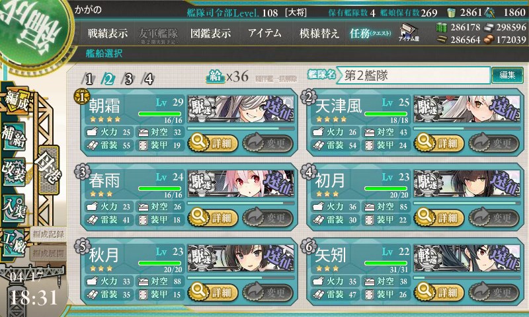The width and height of the screenshot is (529, 317).
Task: Switch to fleet number 3 tab
Action: click(x=128, y=79)
